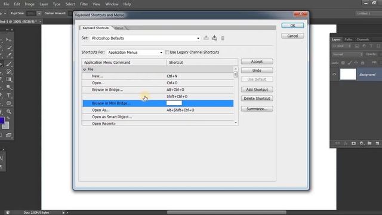The image size is (382, 215).
Task: Click command list scroll down arrow
Action: pos(236,123)
